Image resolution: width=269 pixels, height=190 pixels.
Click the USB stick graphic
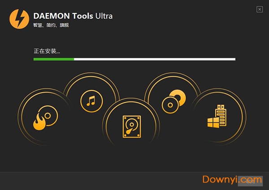[221, 115]
